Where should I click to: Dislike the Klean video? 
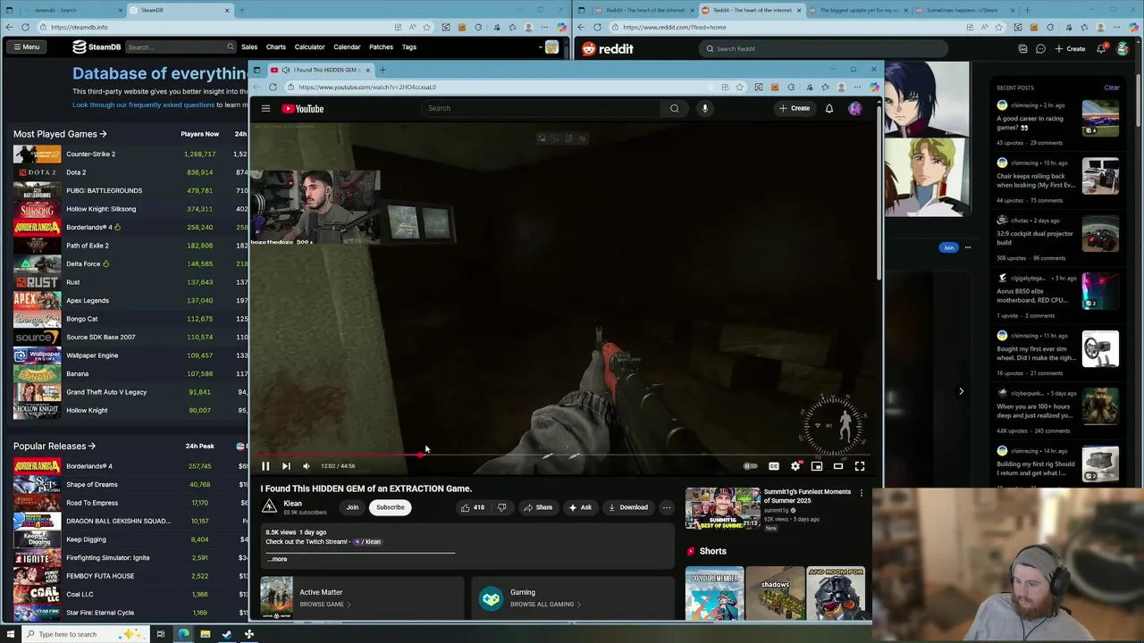pos(501,507)
